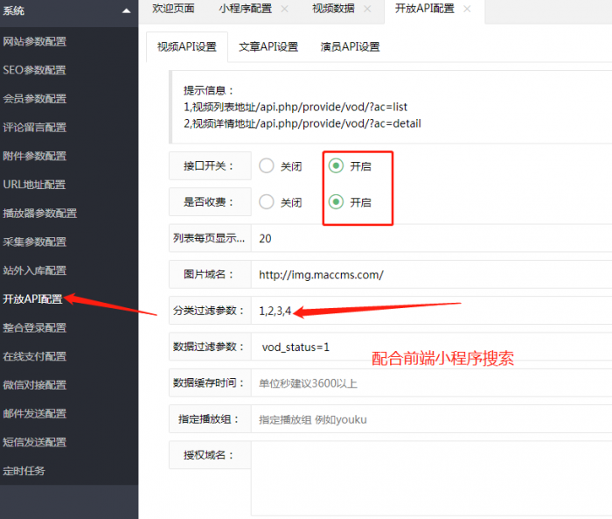612x519 pixels.
Task: Click the 指定播放组 input field
Action: [432, 419]
